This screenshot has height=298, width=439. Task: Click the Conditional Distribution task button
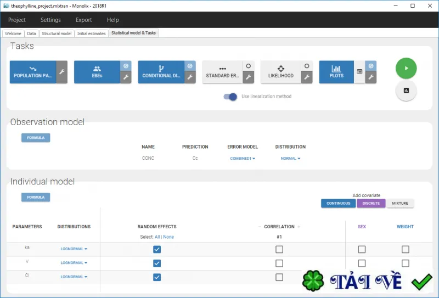coord(161,72)
